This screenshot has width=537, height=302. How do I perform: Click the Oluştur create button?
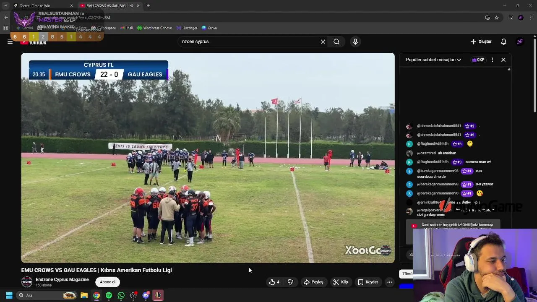click(x=481, y=42)
